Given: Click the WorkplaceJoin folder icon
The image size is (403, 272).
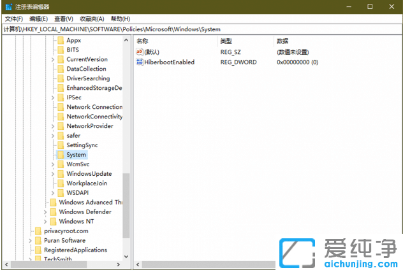Looking at the screenshot, I should [61, 183].
